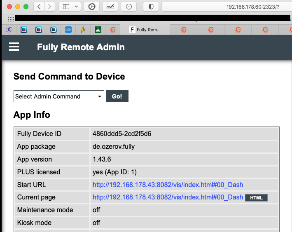This screenshot has width=292, height=232.
Task: Click the privacy shield icon
Action: (x=151, y=7)
